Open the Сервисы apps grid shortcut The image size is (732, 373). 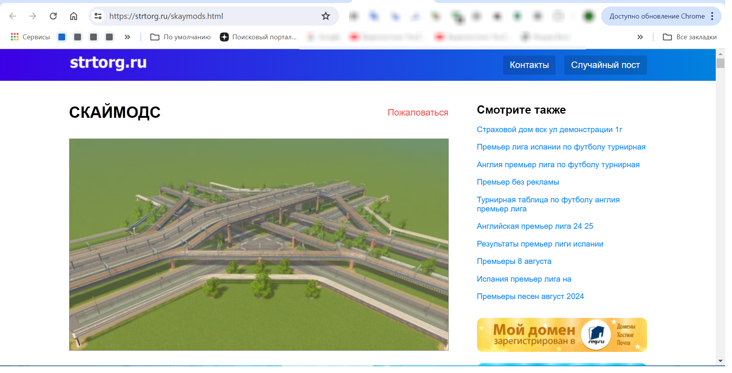pos(30,37)
